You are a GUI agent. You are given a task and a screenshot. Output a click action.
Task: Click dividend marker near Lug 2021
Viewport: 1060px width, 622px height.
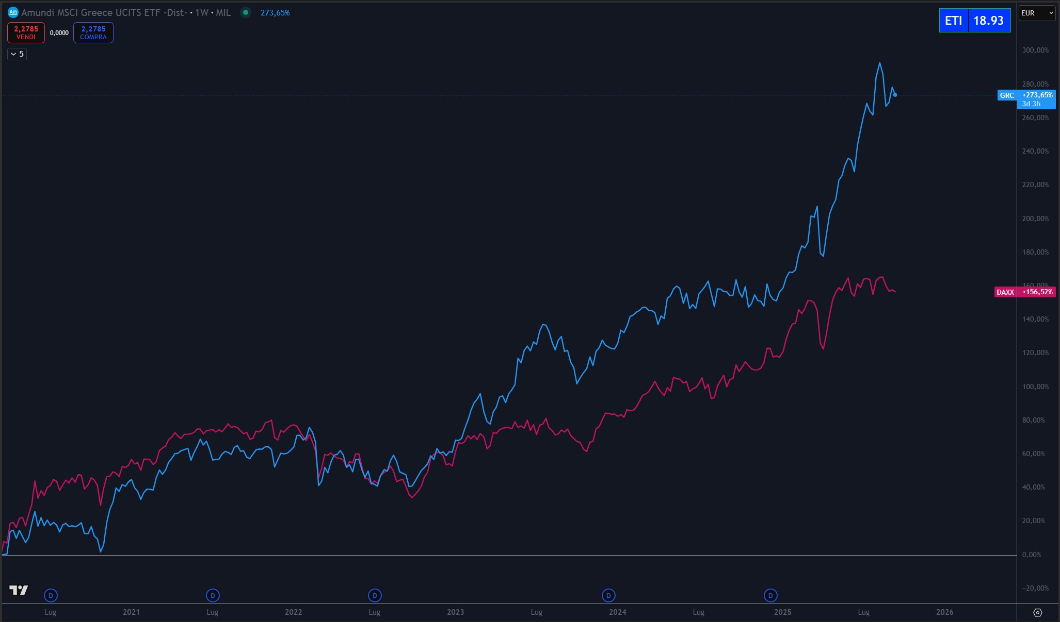point(213,596)
